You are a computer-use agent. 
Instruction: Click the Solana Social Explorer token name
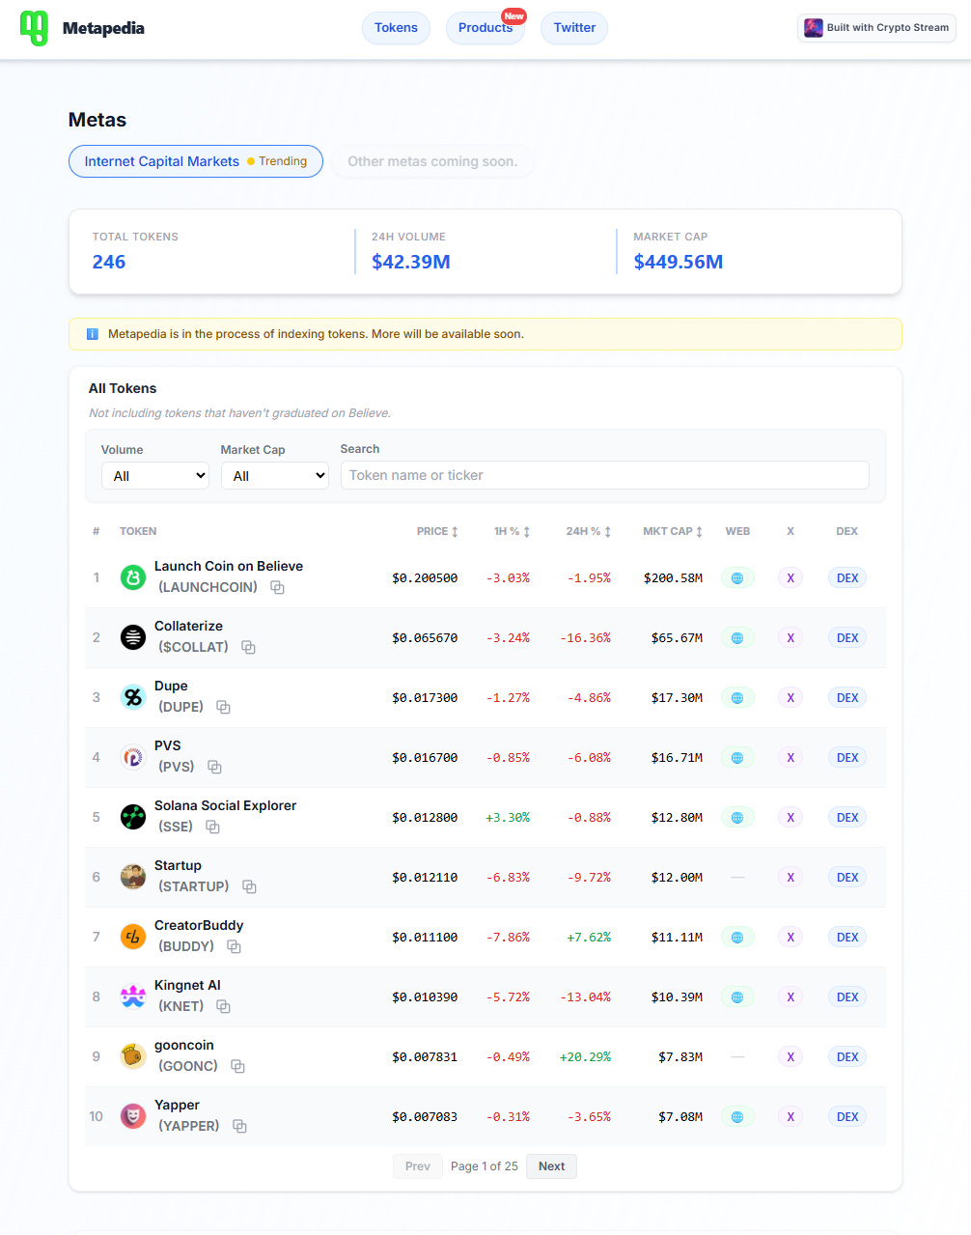click(225, 805)
